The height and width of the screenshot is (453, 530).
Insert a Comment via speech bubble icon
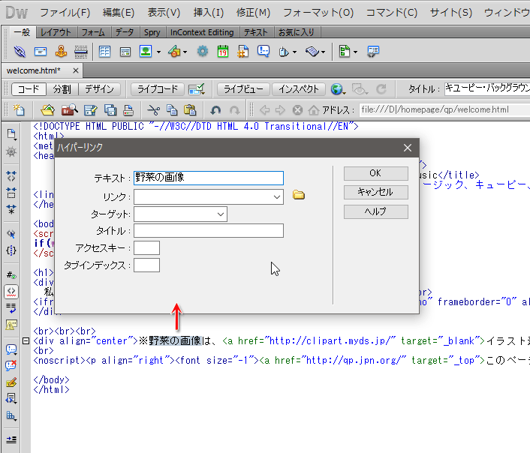click(263, 51)
